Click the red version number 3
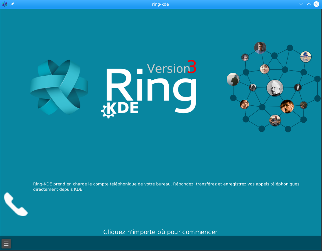 192,67
